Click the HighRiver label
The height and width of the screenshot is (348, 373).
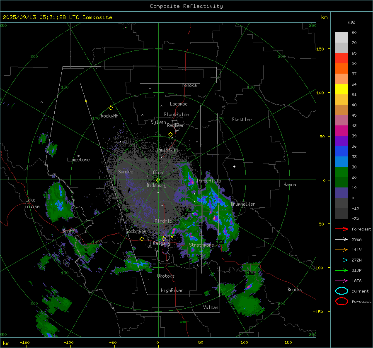pos(172,290)
